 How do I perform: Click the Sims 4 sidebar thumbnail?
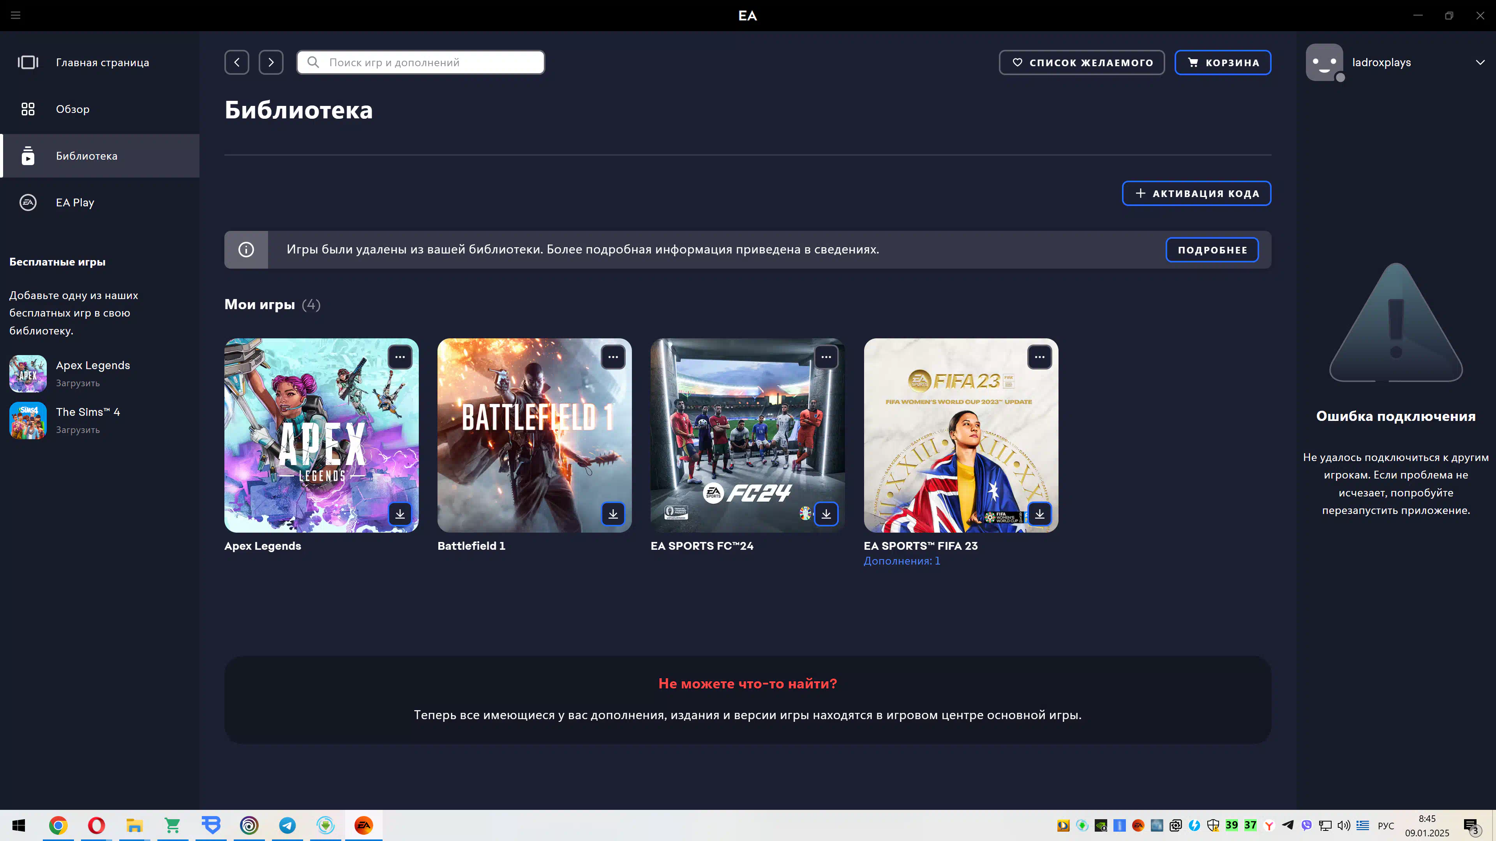tap(28, 420)
